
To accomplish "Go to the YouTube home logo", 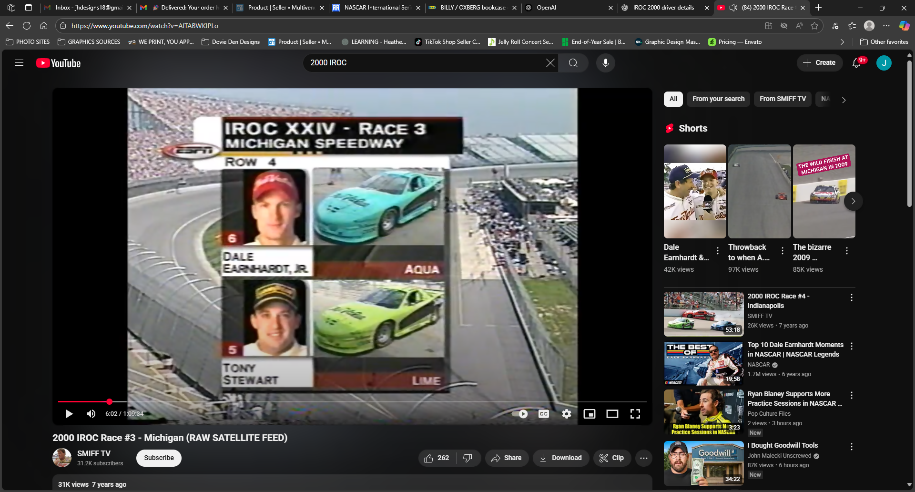I will point(59,63).
